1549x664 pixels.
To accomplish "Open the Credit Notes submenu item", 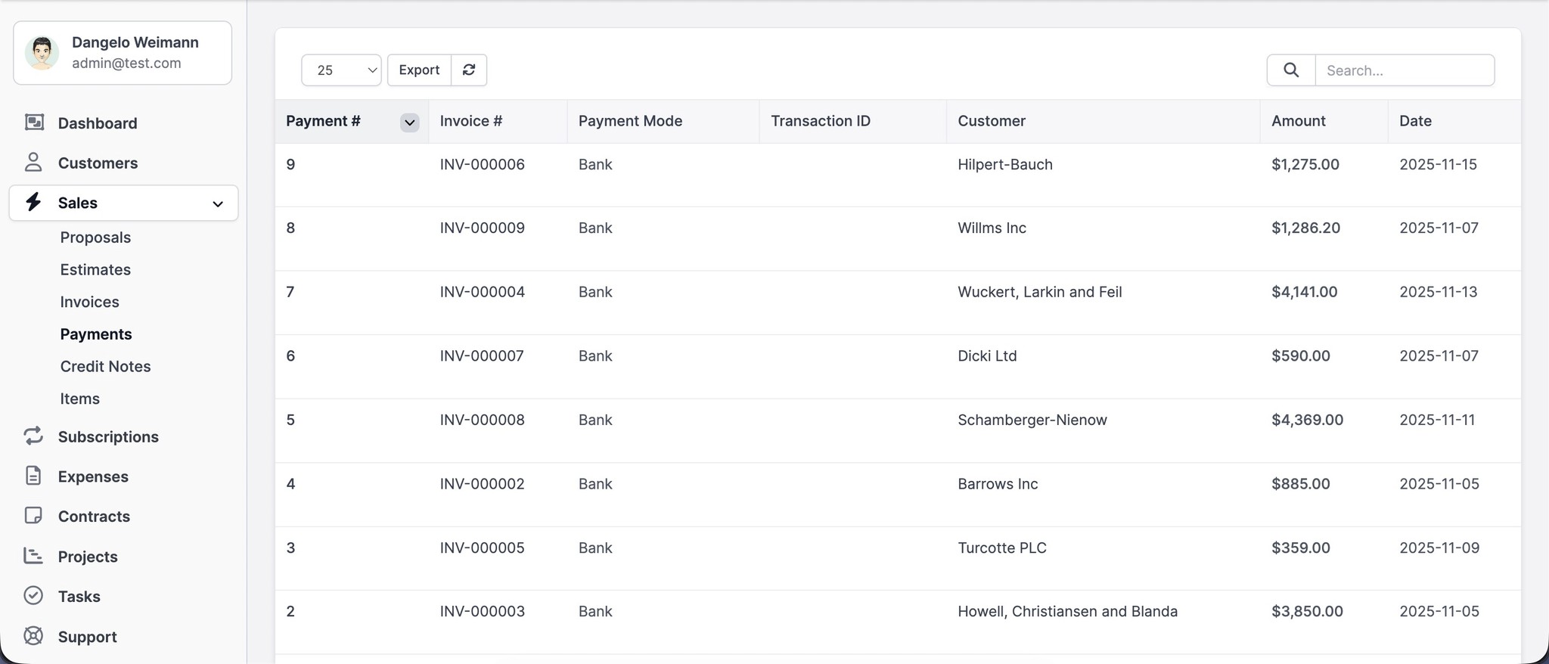I will (106, 366).
